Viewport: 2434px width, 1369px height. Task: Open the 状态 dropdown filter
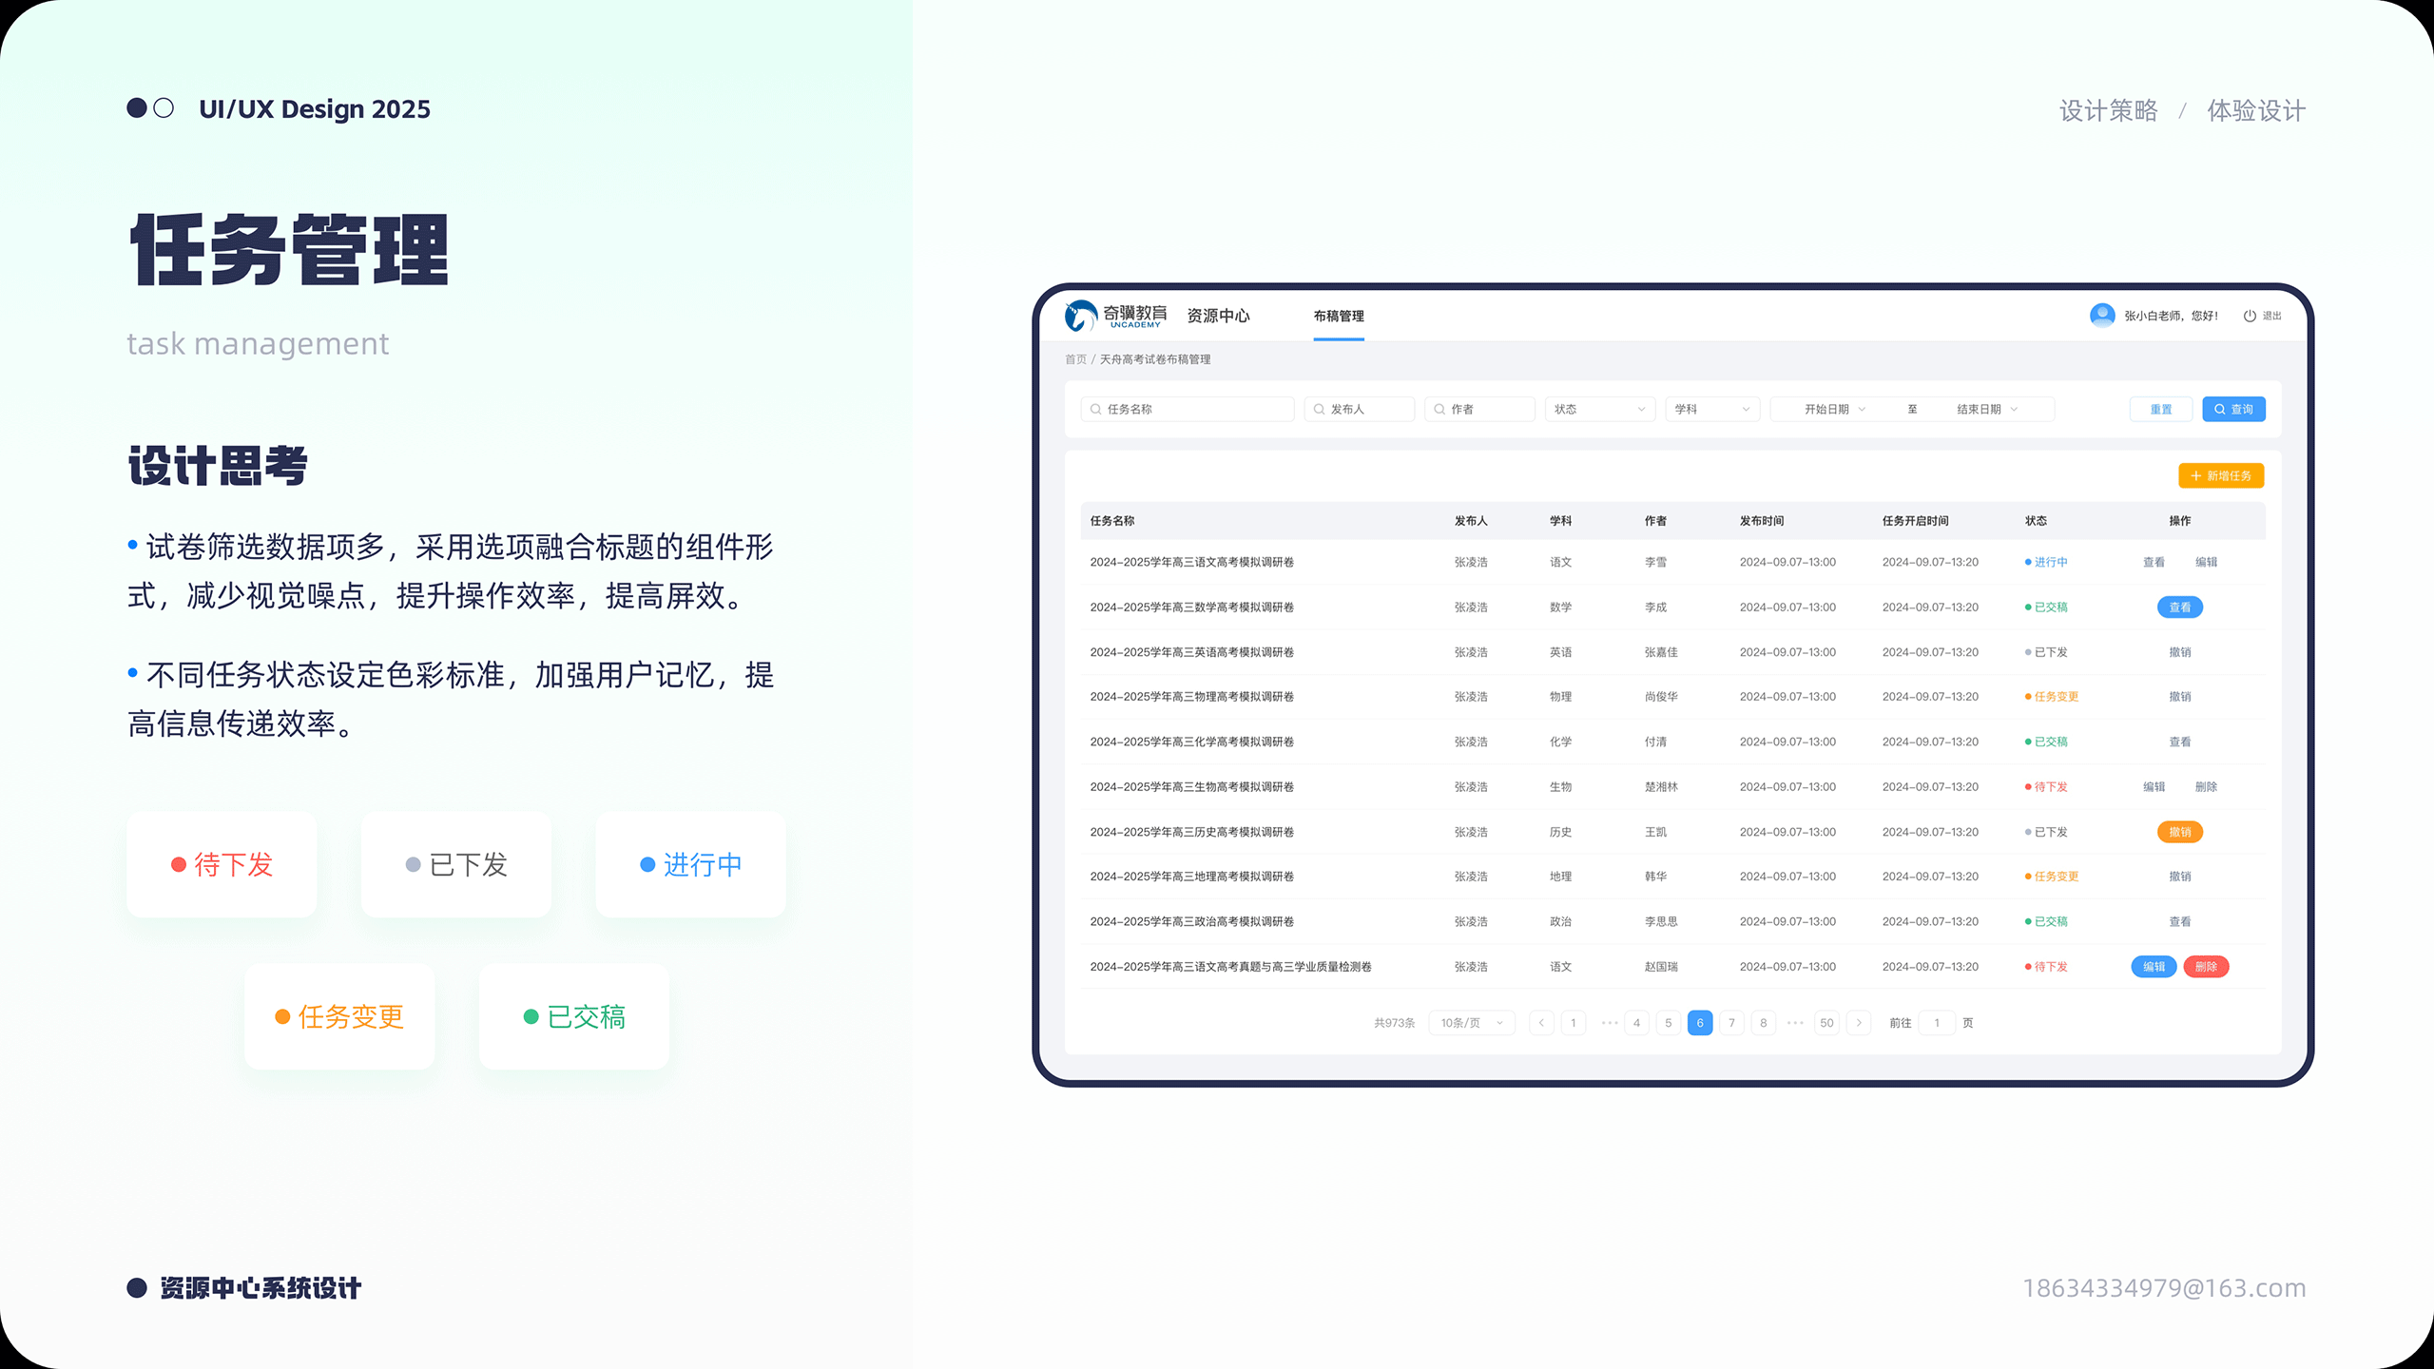coord(1599,410)
